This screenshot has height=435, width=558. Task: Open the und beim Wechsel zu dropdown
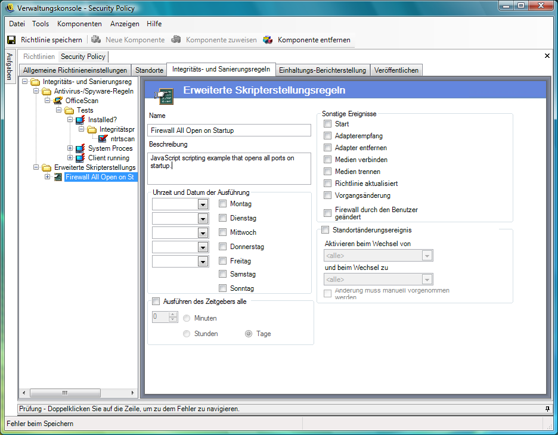click(427, 279)
